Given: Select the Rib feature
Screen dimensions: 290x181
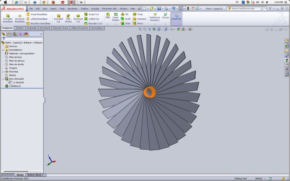Looking at the screenshot, I should click(125, 14).
